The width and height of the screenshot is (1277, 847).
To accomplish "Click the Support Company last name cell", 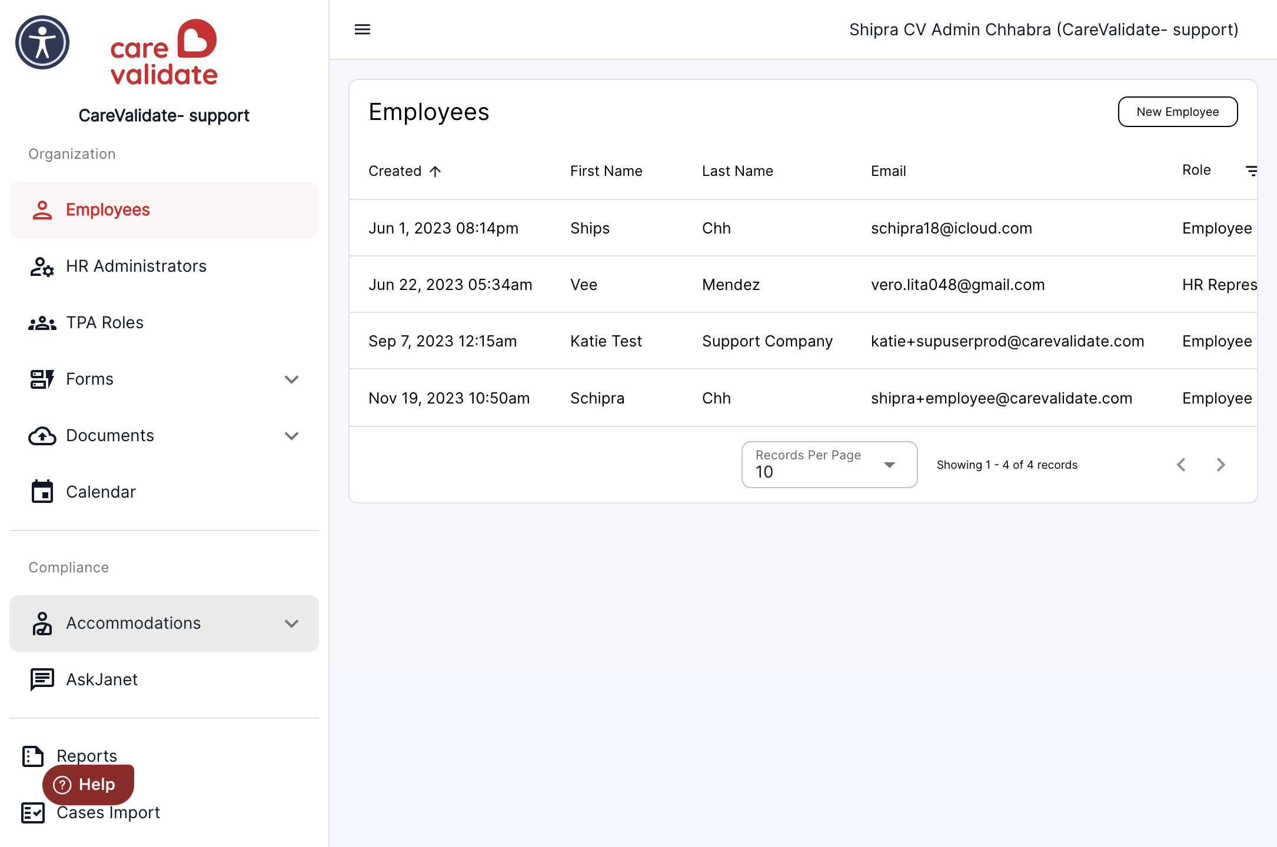I will (767, 341).
